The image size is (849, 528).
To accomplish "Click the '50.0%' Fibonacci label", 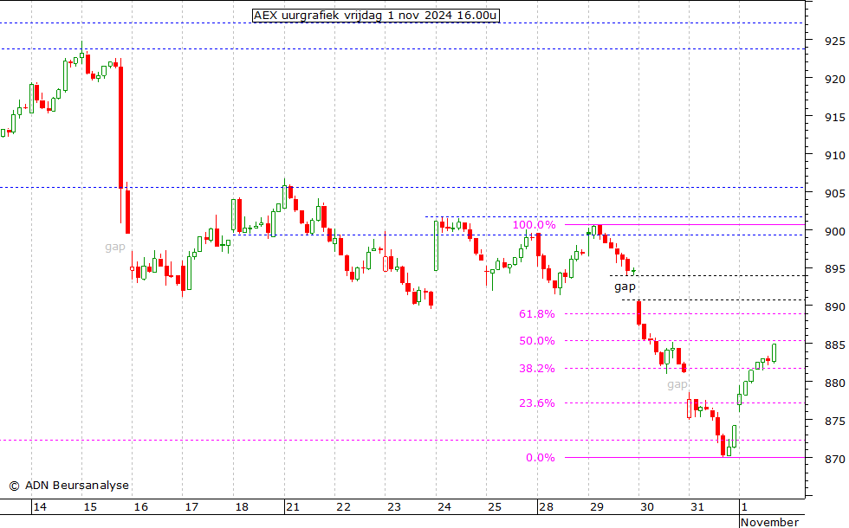I will (x=536, y=341).
